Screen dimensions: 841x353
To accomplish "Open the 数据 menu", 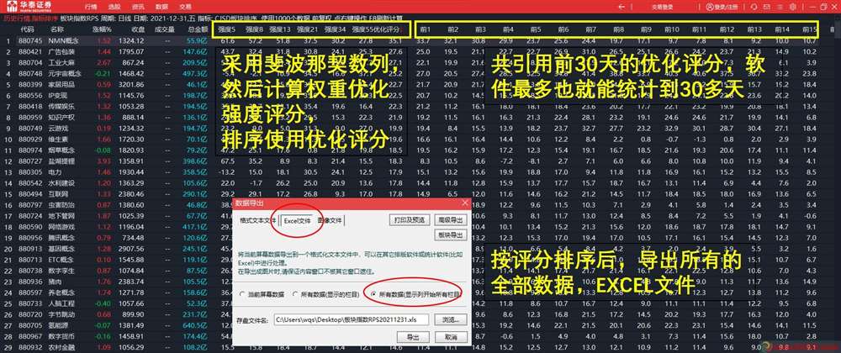I will 161,7.
